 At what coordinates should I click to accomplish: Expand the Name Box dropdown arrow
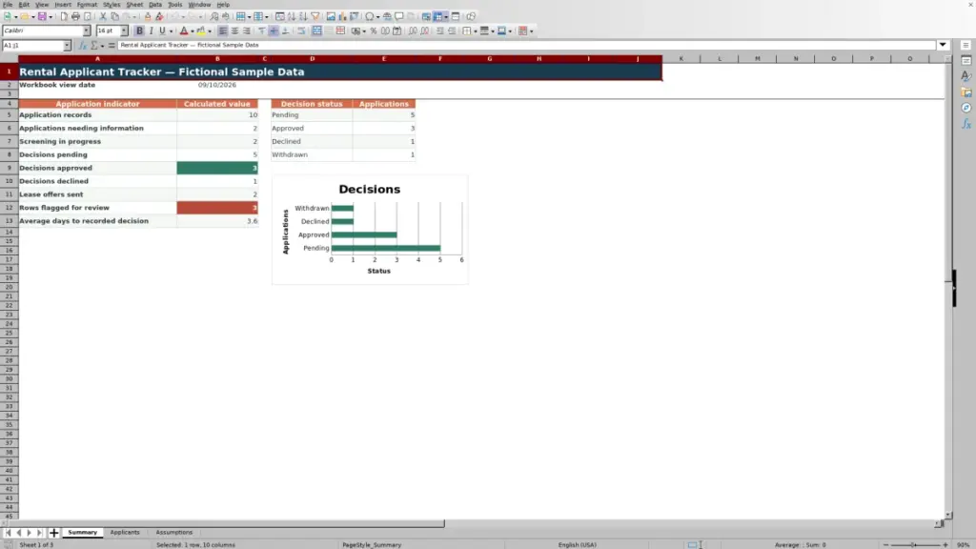click(x=67, y=46)
